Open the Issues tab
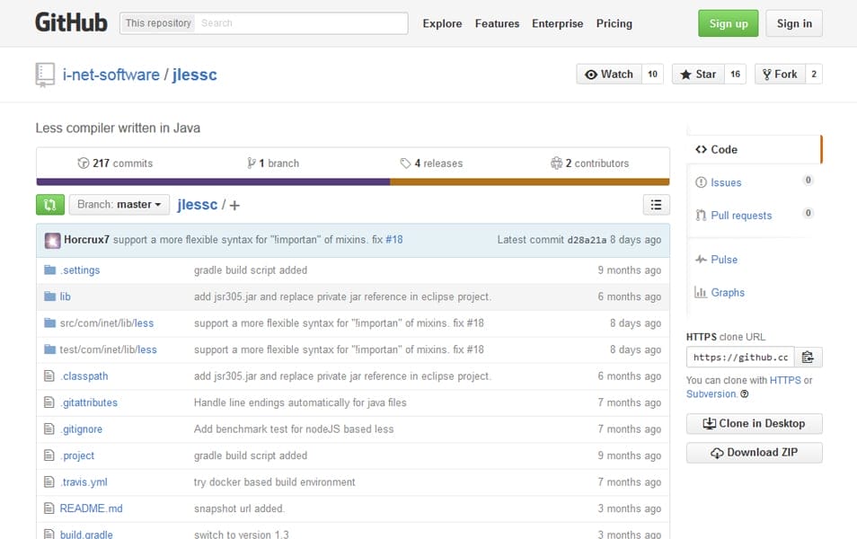This screenshot has height=539, width=857. pyautogui.click(x=755, y=182)
